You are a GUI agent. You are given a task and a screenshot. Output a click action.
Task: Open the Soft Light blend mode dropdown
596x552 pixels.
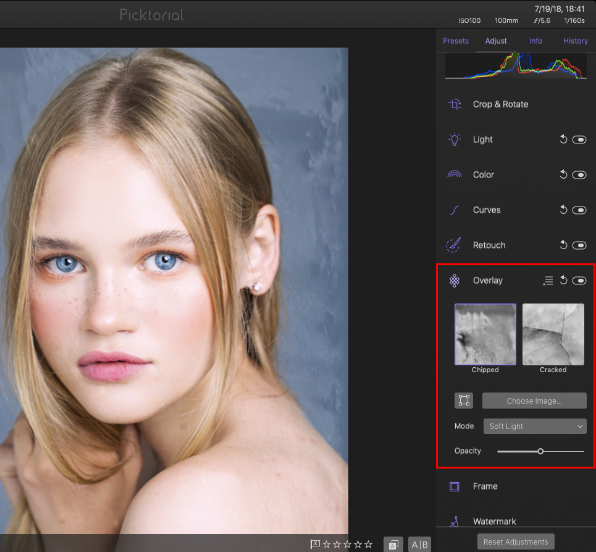coord(534,426)
